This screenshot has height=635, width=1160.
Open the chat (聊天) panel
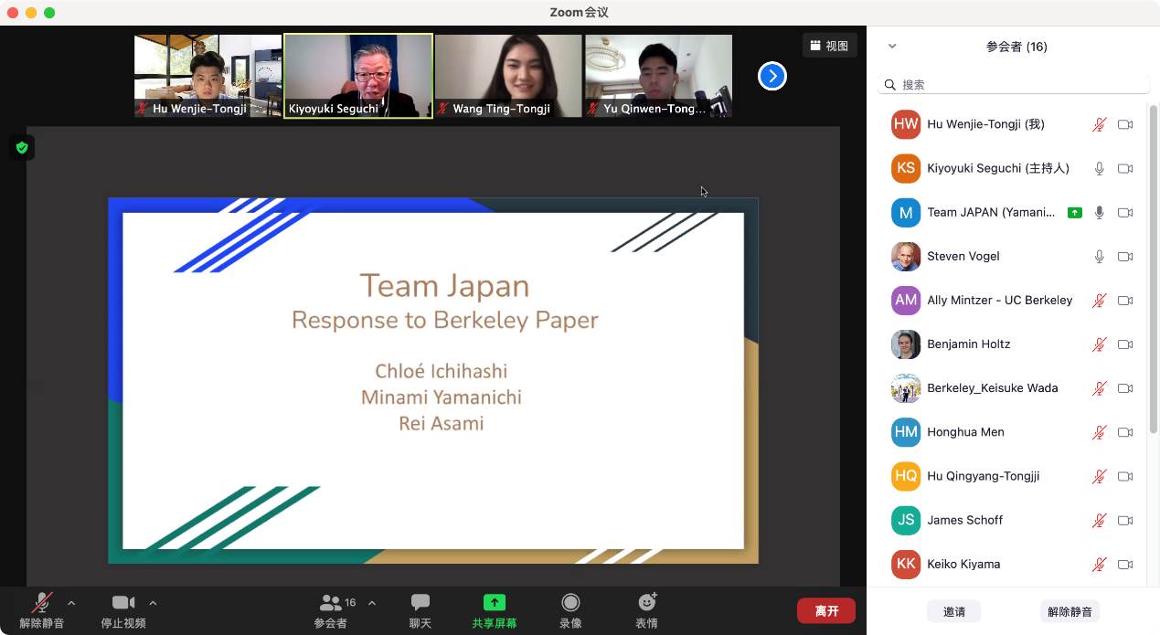420,603
